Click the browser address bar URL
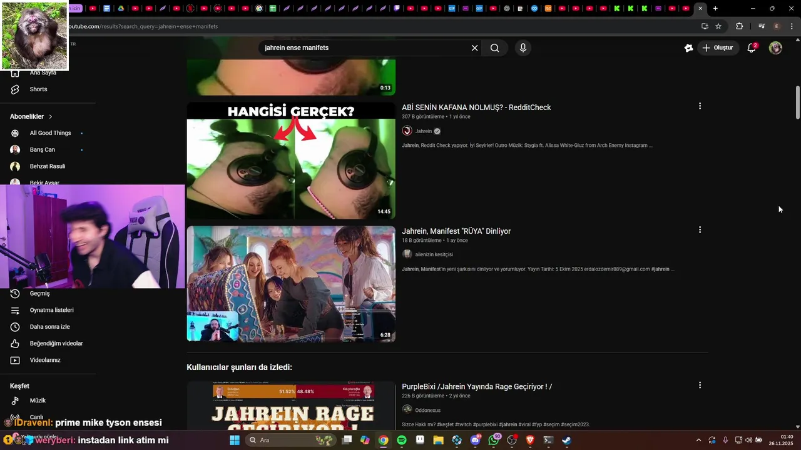Image resolution: width=801 pixels, height=450 pixels. point(144,26)
